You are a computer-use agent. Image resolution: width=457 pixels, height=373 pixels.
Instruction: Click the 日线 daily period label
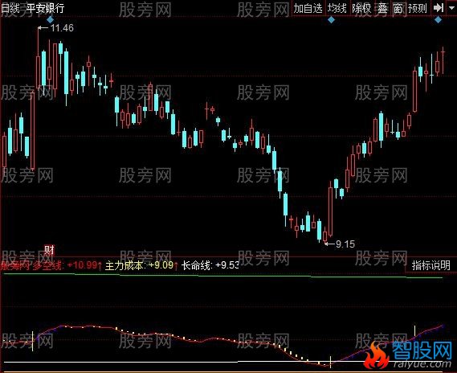(10, 8)
